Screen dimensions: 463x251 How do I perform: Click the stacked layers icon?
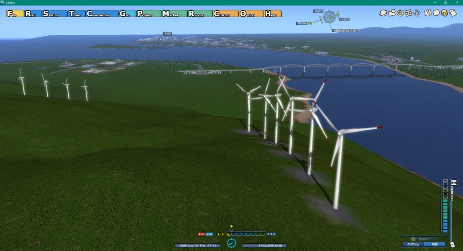444,13
